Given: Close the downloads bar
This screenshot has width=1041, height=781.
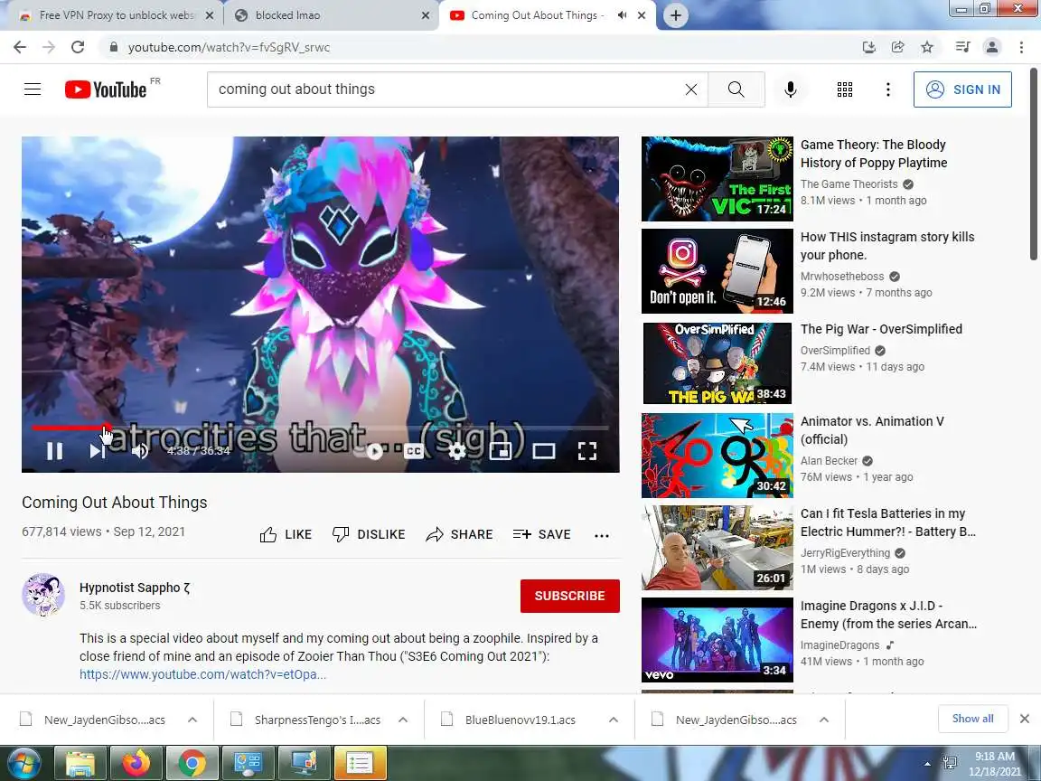Looking at the screenshot, I should [1025, 719].
